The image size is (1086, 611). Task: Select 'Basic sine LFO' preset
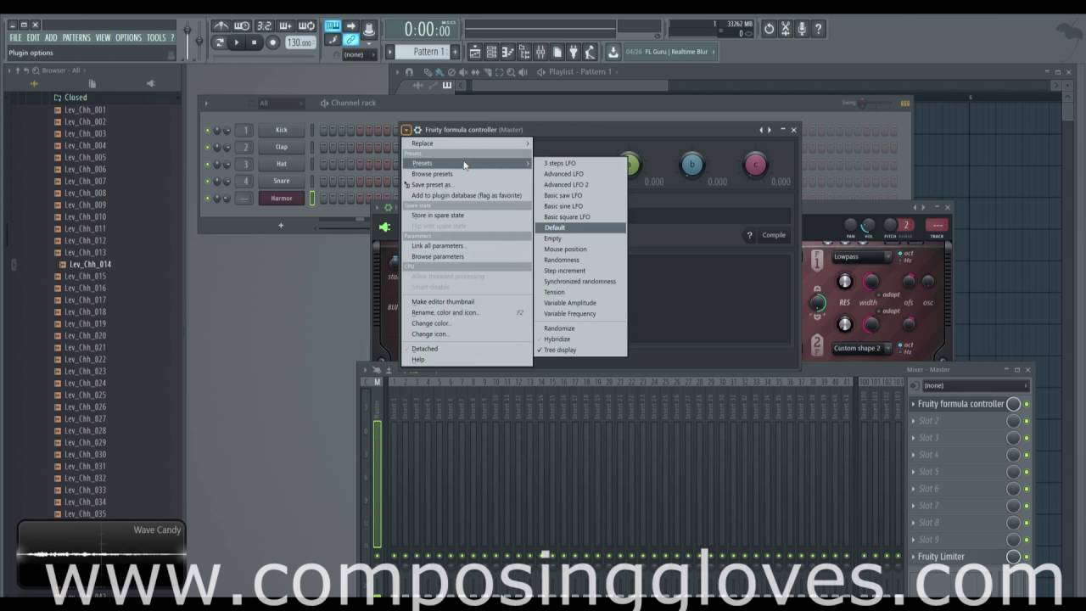click(x=581, y=206)
